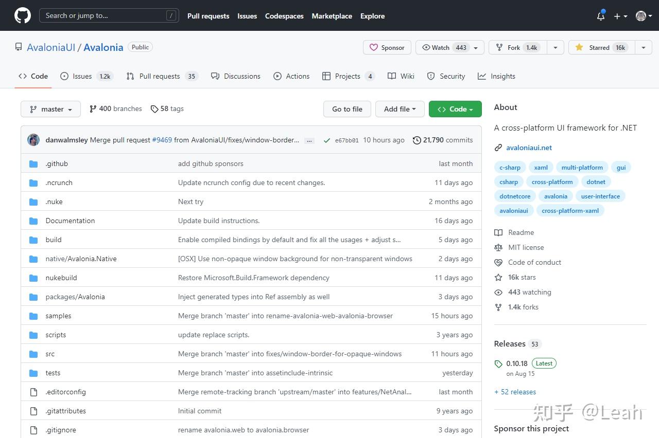Expand the commit message ellipsis
The height and width of the screenshot is (438, 659).
pyautogui.click(x=309, y=140)
